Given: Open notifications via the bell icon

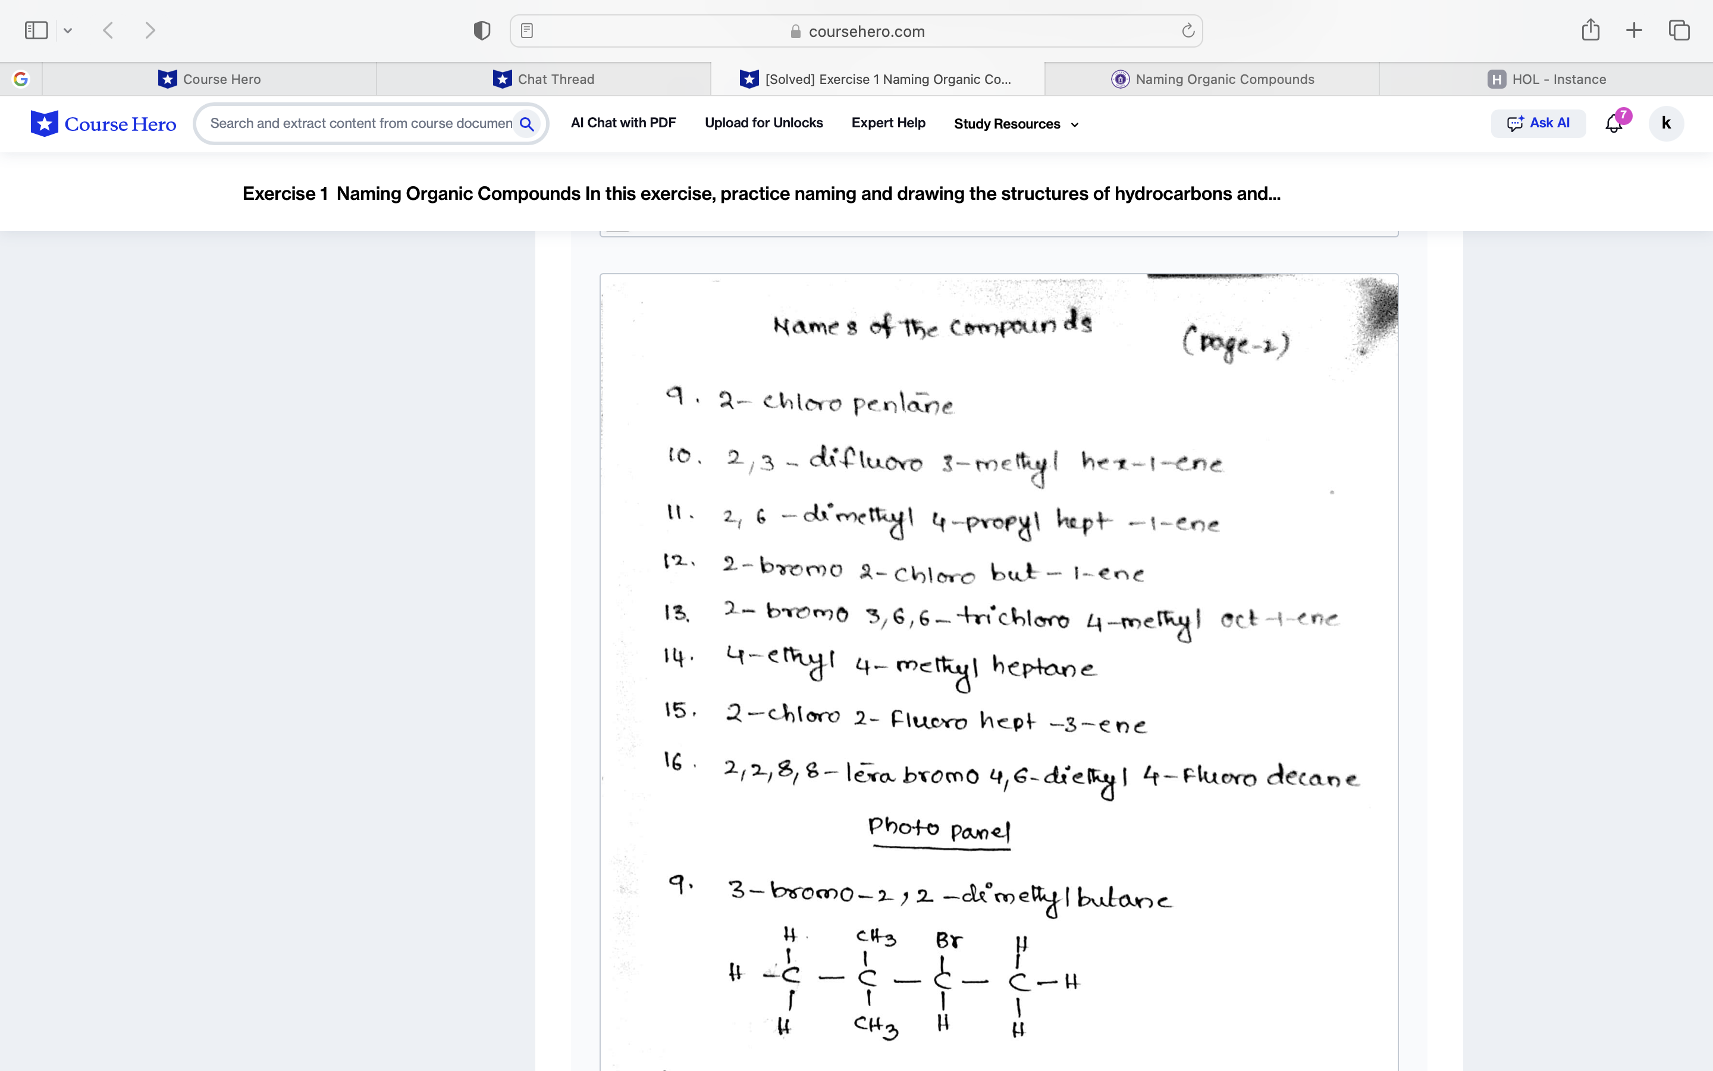Looking at the screenshot, I should tap(1613, 123).
